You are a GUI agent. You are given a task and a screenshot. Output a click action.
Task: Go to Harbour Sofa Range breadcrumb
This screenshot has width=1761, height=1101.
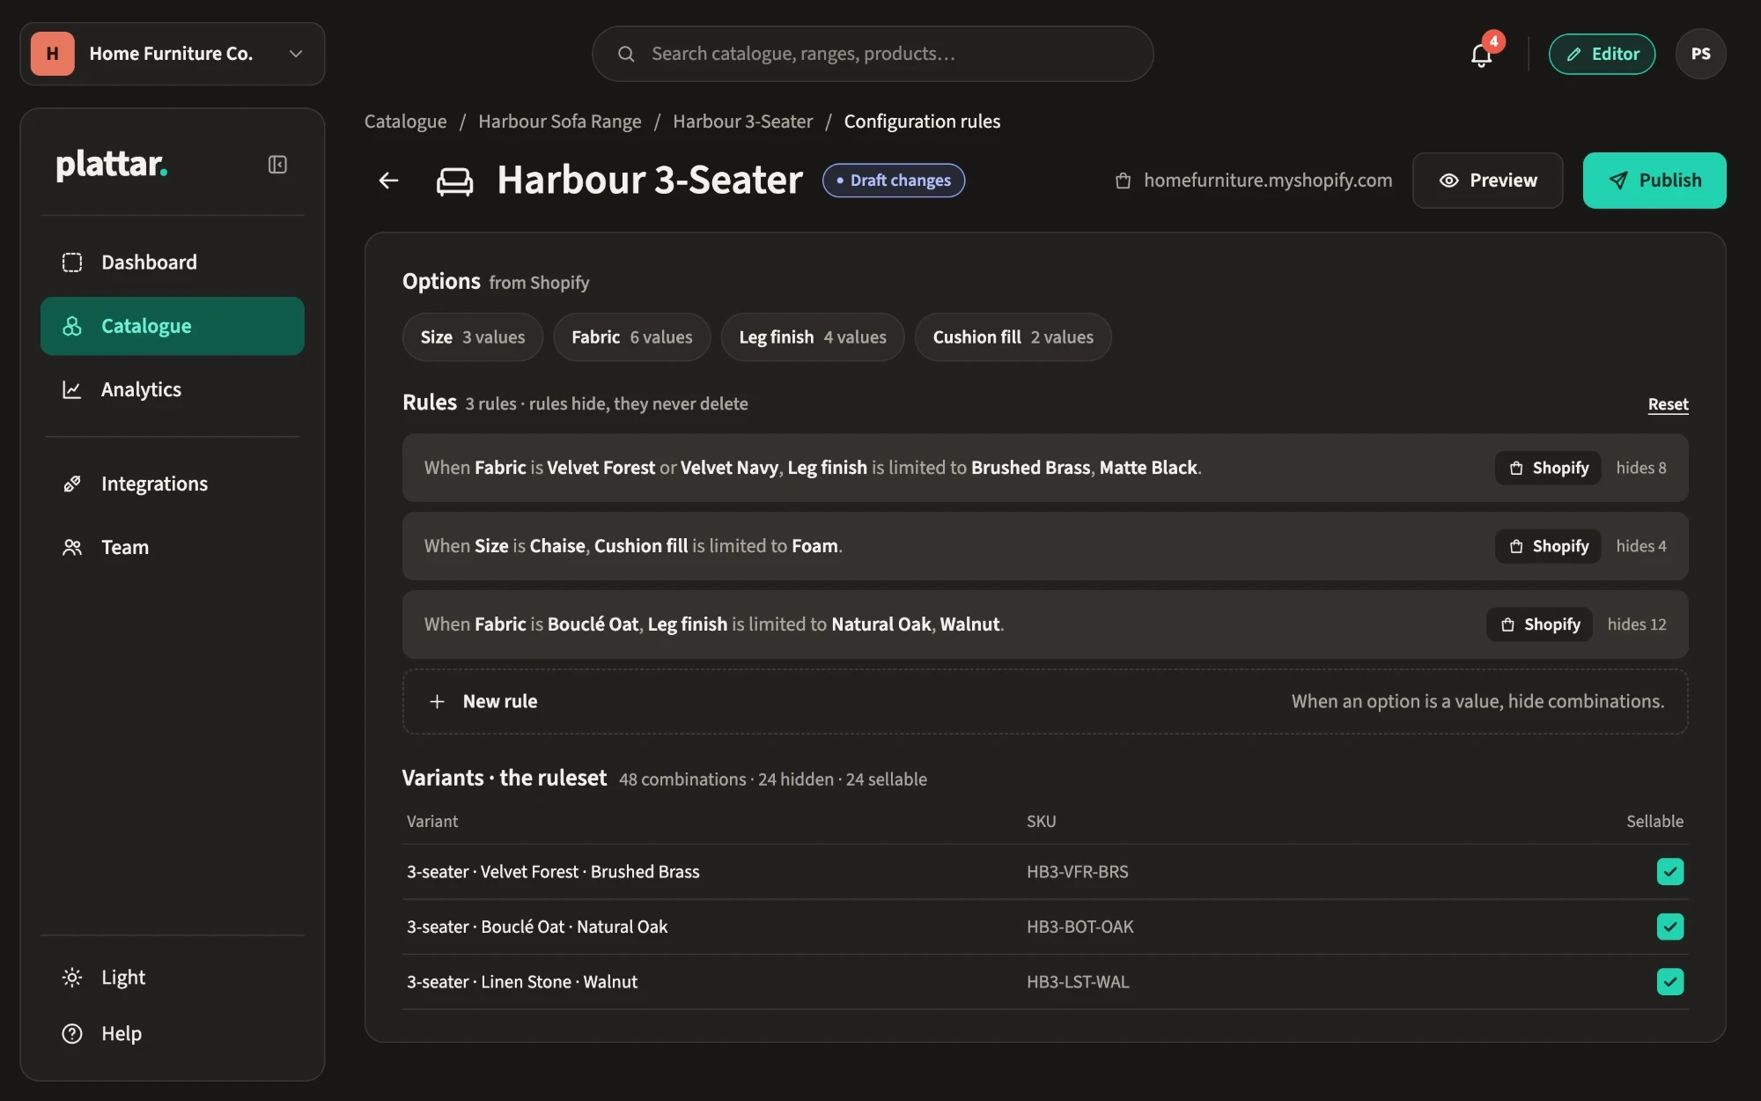coord(559,122)
